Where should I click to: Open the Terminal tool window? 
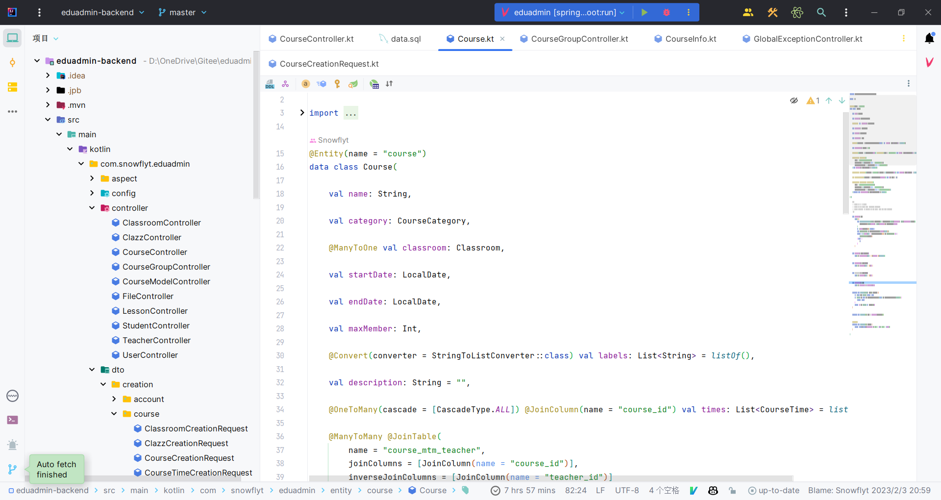(12, 420)
